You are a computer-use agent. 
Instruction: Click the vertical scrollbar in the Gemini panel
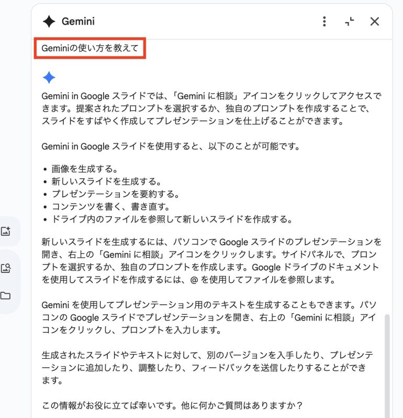coord(387,366)
